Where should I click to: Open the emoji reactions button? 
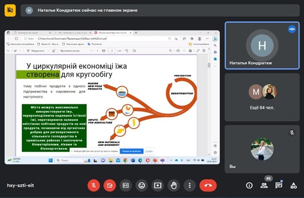pyautogui.click(x=142, y=186)
